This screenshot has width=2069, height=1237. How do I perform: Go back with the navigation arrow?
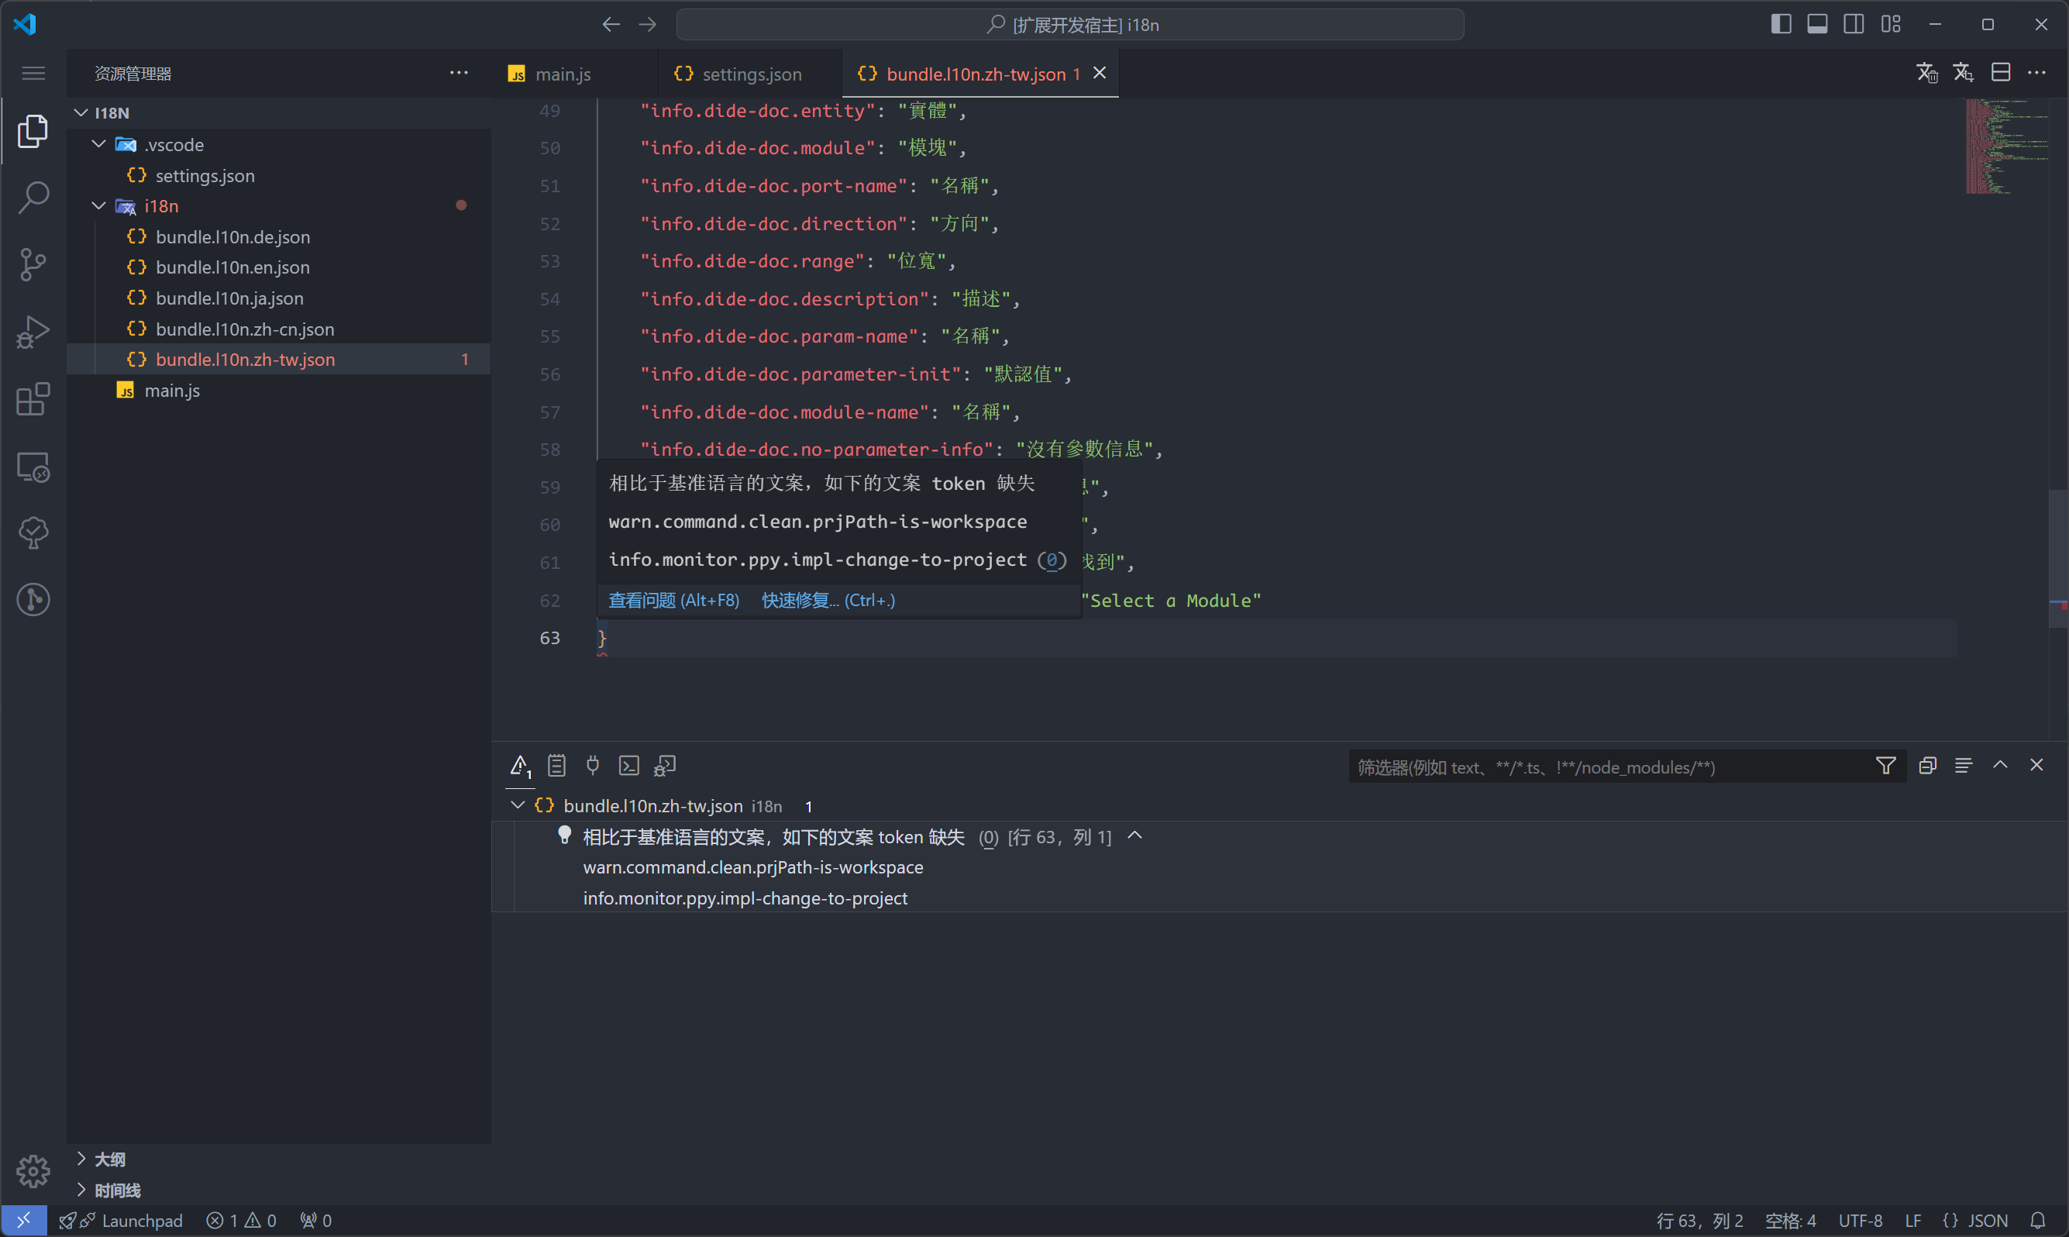tap(611, 24)
